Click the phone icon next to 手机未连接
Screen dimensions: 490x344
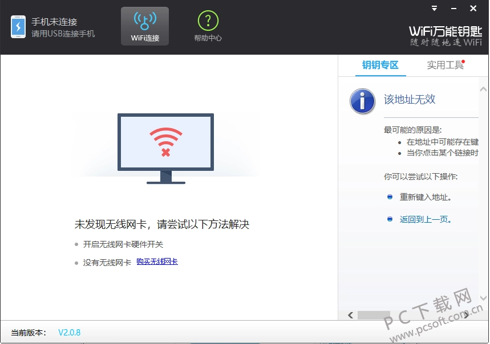[x=17, y=26]
